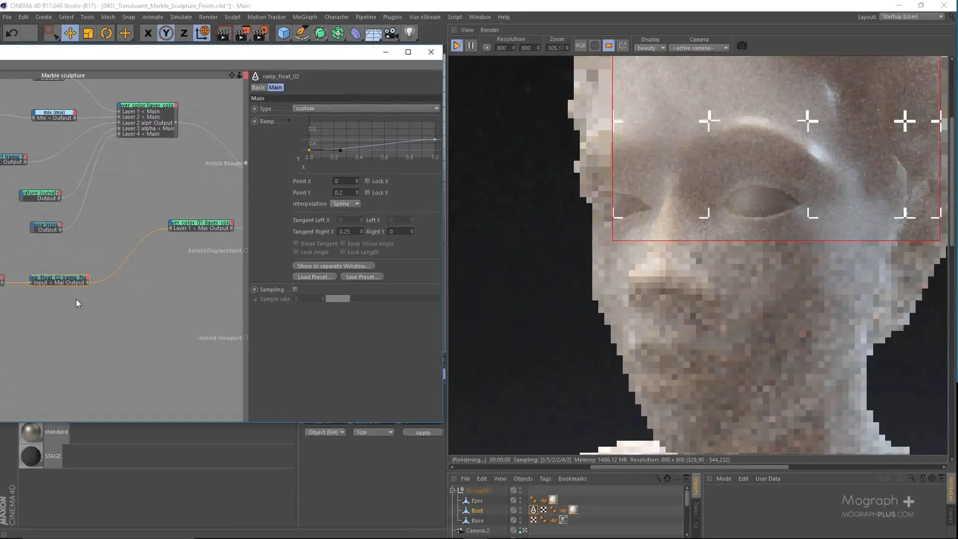The width and height of the screenshot is (958, 539).
Task: Click the ramp curve middle point
Action: pyautogui.click(x=341, y=150)
